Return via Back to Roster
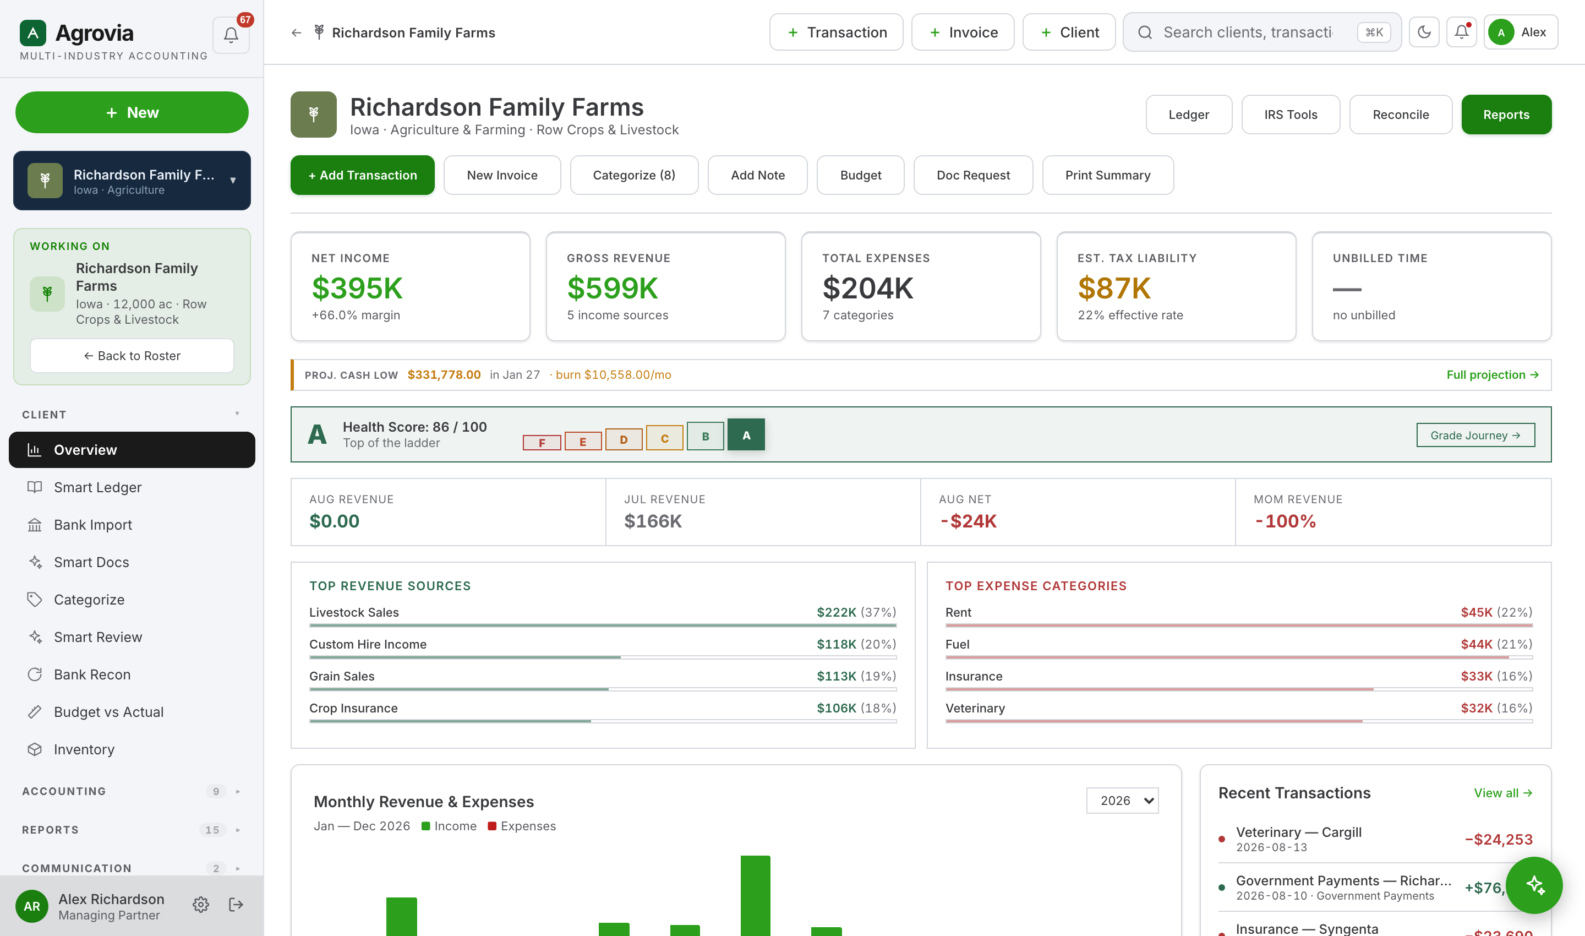This screenshot has width=1585, height=936. tap(132, 356)
